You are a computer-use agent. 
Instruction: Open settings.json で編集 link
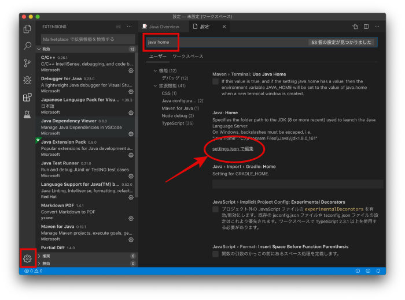coord(233,149)
